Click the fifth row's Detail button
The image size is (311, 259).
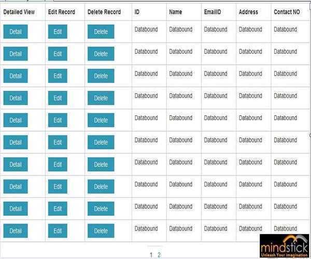coord(16,120)
